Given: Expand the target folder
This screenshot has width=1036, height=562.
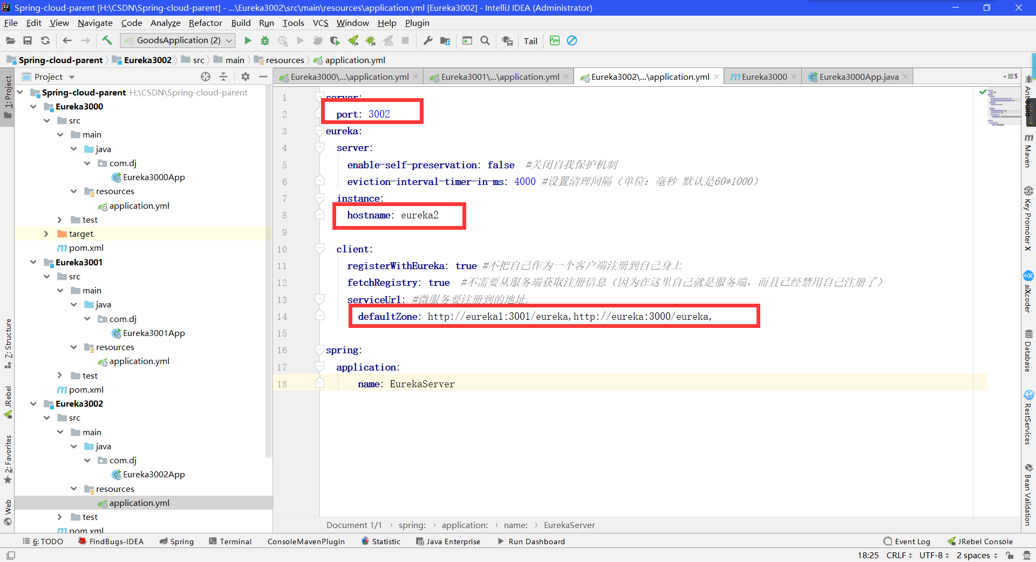Looking at the screenshot, I should click(46, 234).
